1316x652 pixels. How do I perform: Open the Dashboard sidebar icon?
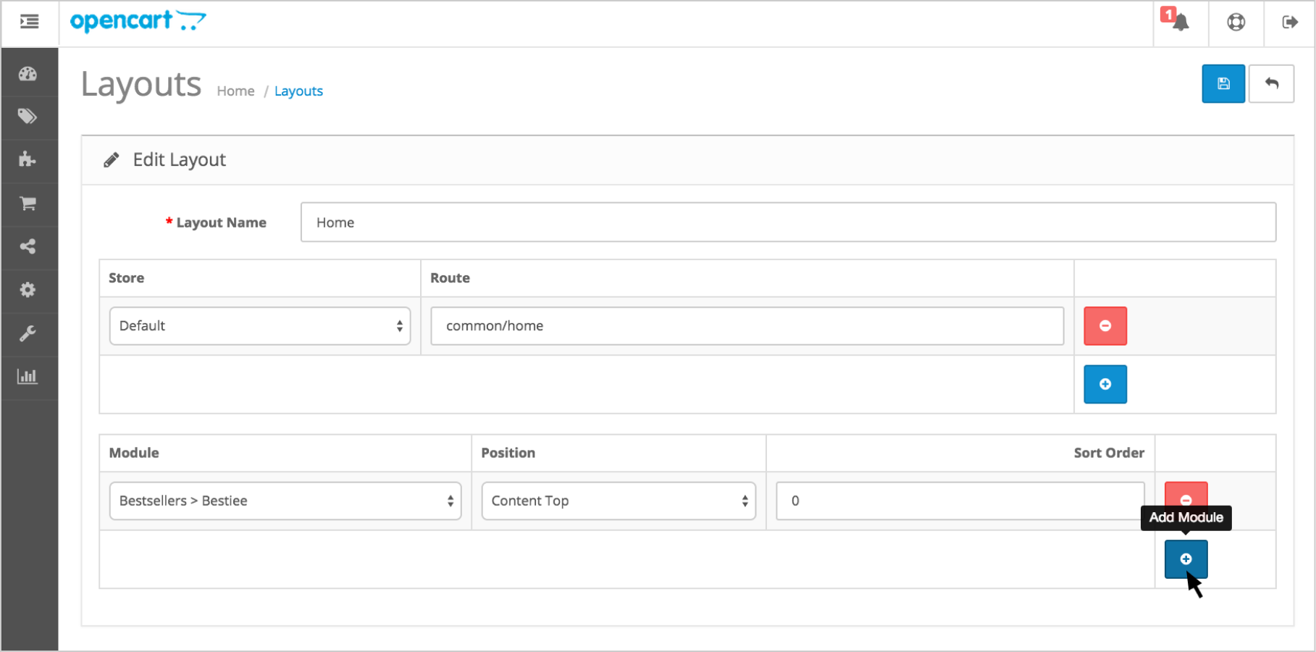click(x=28, y=74)
